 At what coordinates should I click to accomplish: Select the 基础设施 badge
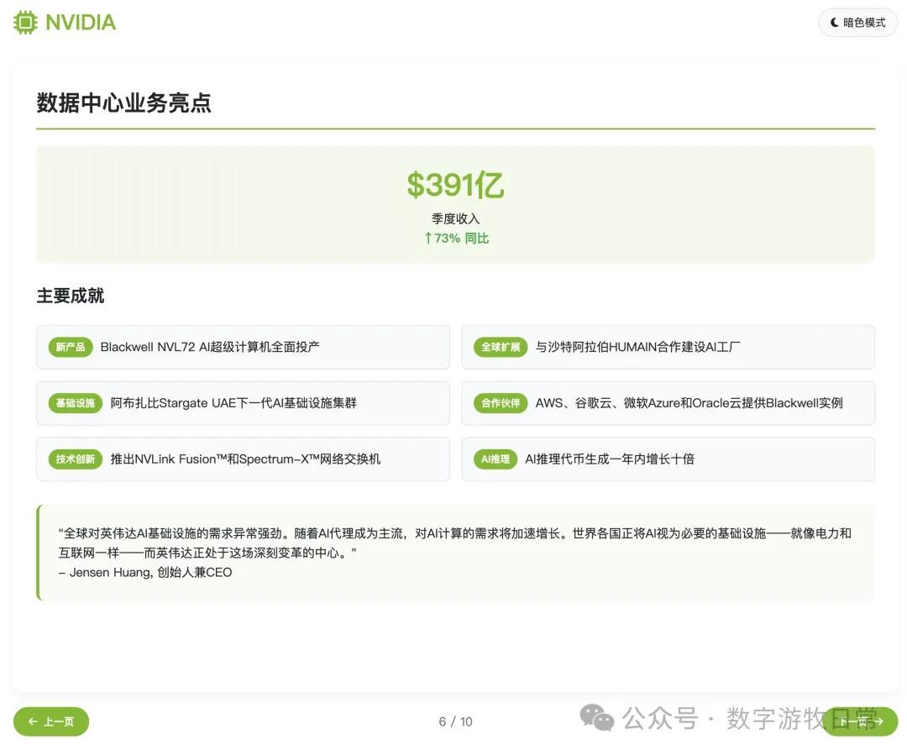coord(73,403)
